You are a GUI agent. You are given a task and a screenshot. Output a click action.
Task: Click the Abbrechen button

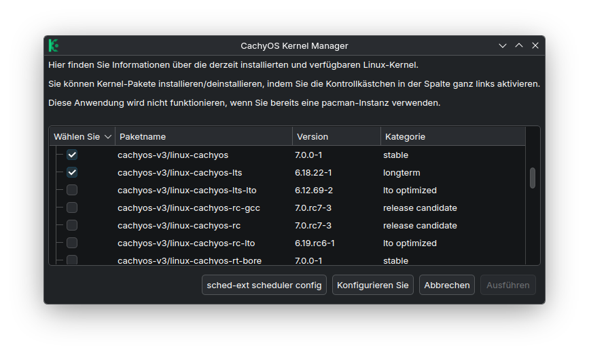446,285
